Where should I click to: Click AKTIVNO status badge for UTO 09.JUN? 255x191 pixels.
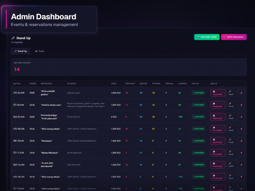click(199, 129)
